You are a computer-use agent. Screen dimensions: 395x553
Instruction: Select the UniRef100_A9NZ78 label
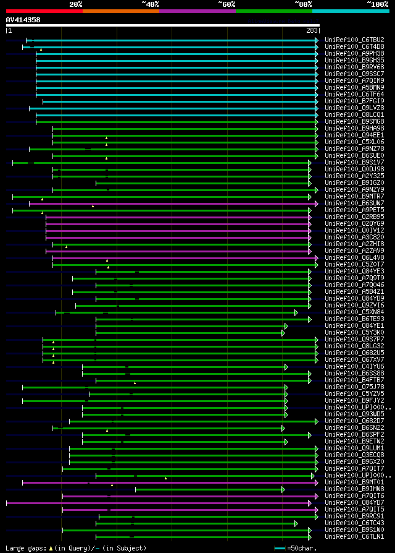click(354, 149)
